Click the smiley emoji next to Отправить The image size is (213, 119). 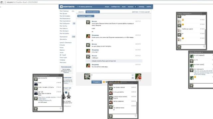(104, 82)
